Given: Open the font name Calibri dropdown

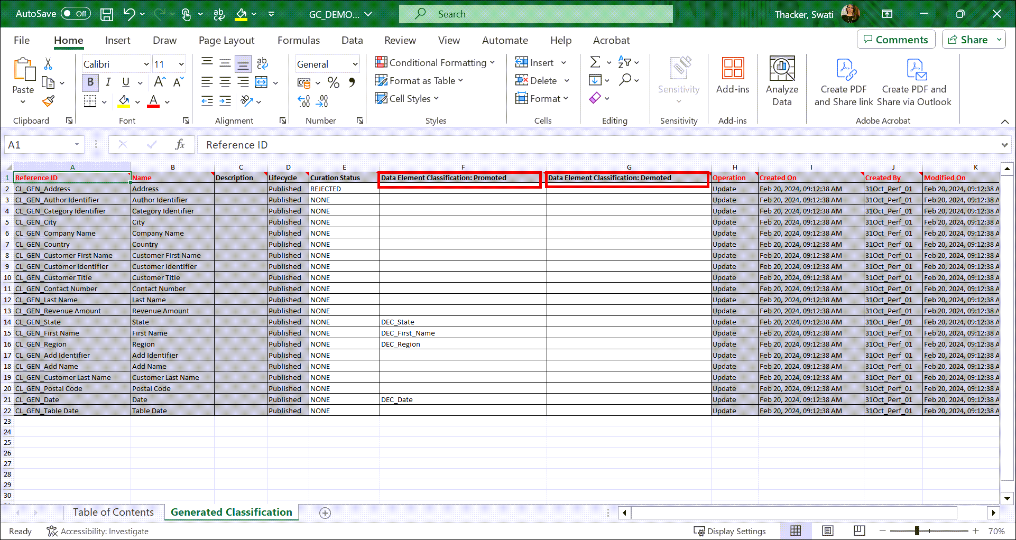Looking at the screenshot, I should tap(146, 64).
